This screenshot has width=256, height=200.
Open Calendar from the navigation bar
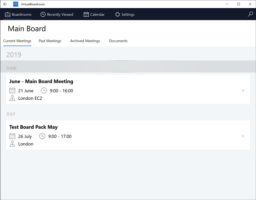pyautogui.click(x=94, y=14)
